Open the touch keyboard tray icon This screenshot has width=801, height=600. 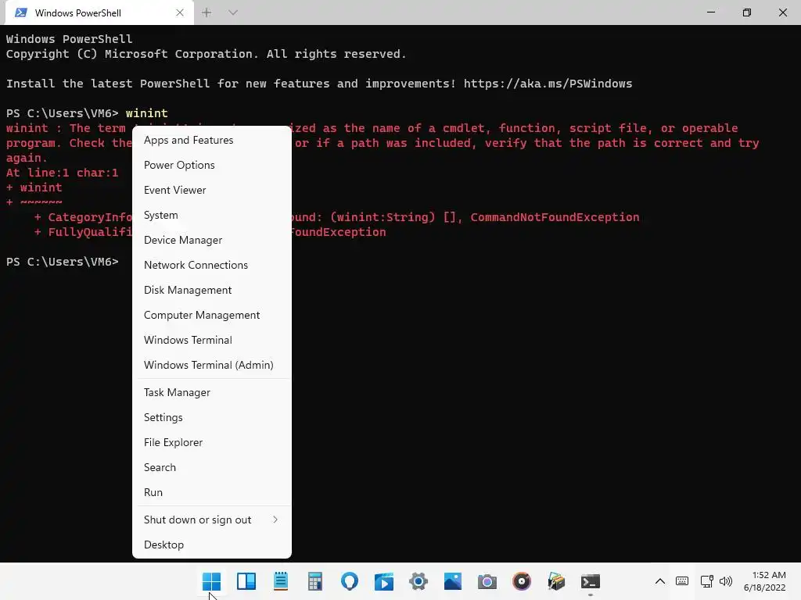pyautogui.click(x=681, y=581)
